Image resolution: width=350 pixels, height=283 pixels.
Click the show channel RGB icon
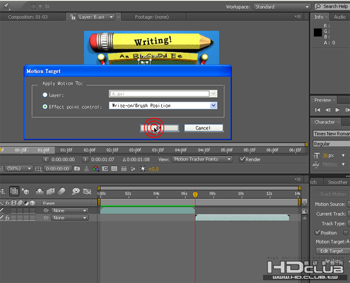(x=96, y=169)
